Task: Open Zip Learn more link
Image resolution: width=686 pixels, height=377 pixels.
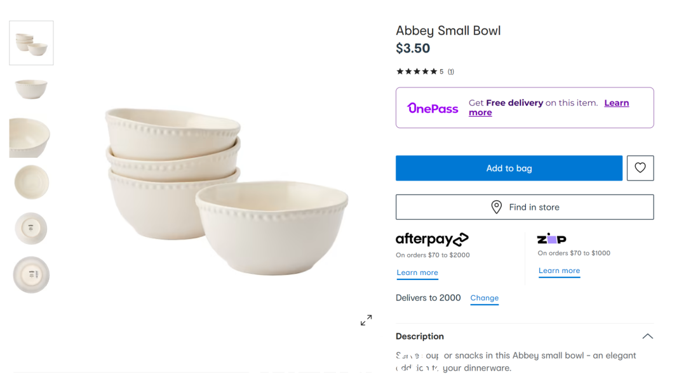Action: pos(559,271)
